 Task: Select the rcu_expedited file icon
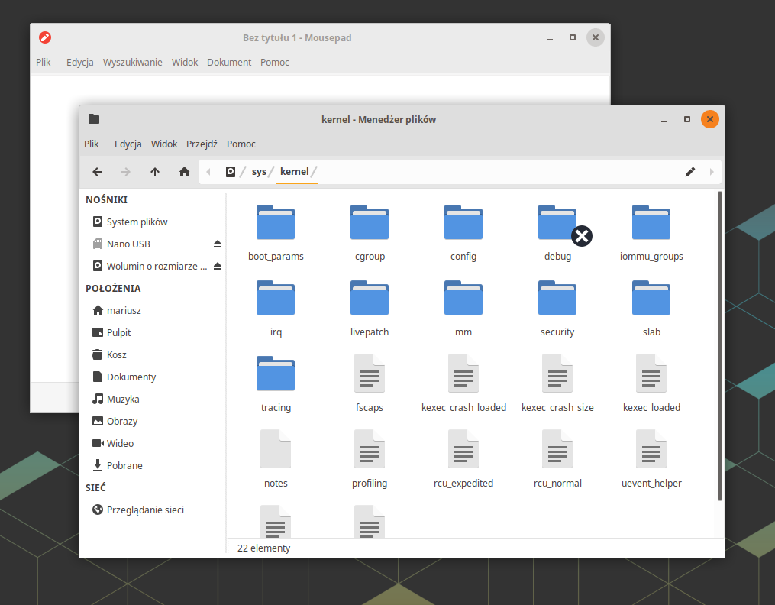click(463, 449)
